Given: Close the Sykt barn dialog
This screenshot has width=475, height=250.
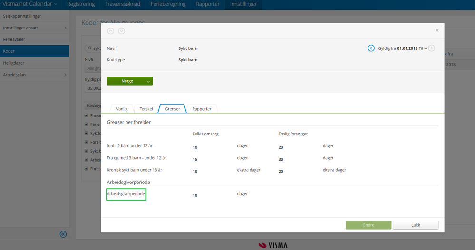Looking at the screenshot, I should 437,30.
